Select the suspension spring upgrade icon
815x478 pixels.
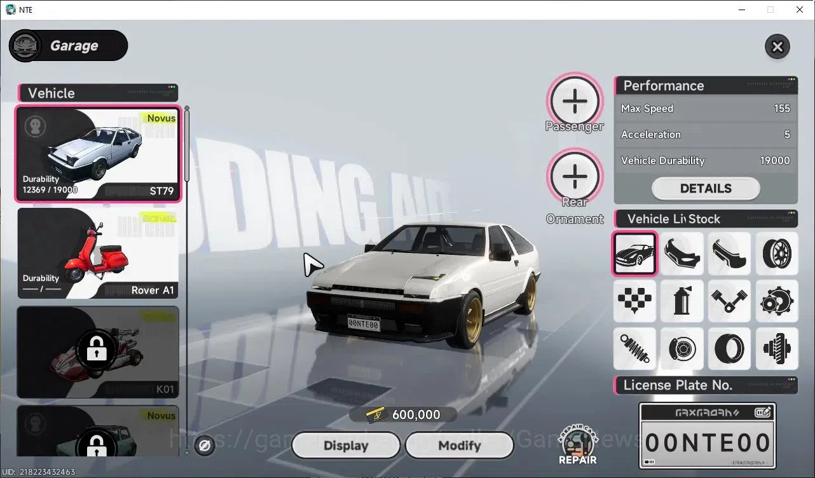(634, 348)
